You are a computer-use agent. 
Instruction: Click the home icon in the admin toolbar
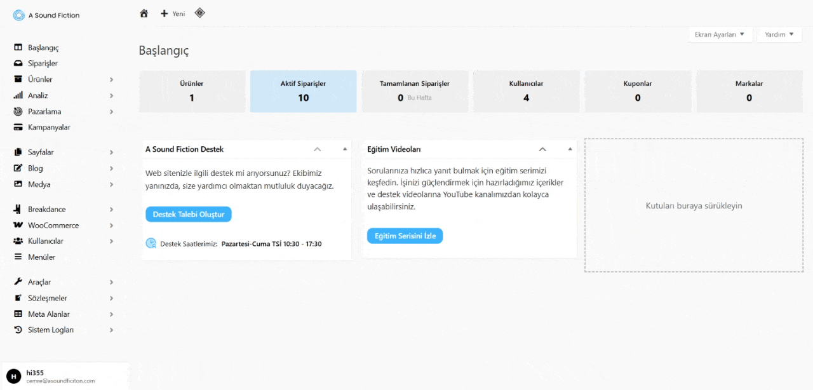click(x=144, y=13)
